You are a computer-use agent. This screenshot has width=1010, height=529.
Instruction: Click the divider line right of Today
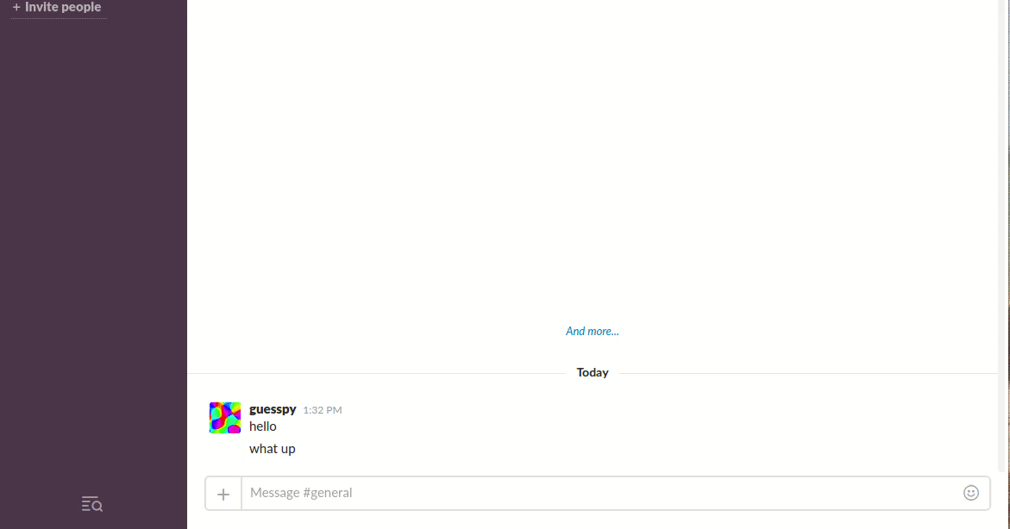click(x=808, y=373)
